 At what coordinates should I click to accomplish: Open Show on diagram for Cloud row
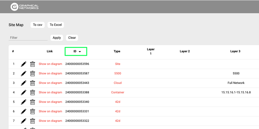click(x=50, y=83)
